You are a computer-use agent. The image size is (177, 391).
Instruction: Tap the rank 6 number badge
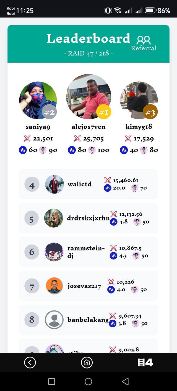32,252
